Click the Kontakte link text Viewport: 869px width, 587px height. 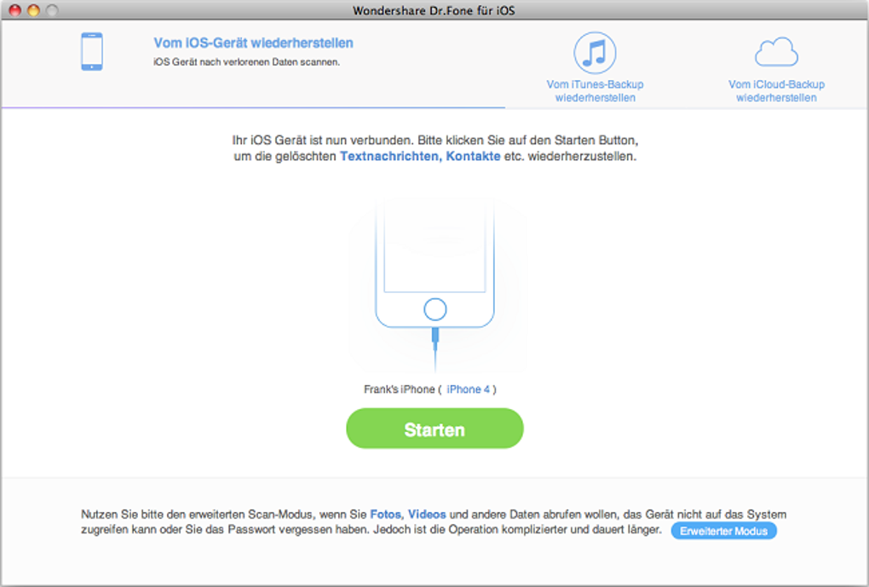point(474,156)
